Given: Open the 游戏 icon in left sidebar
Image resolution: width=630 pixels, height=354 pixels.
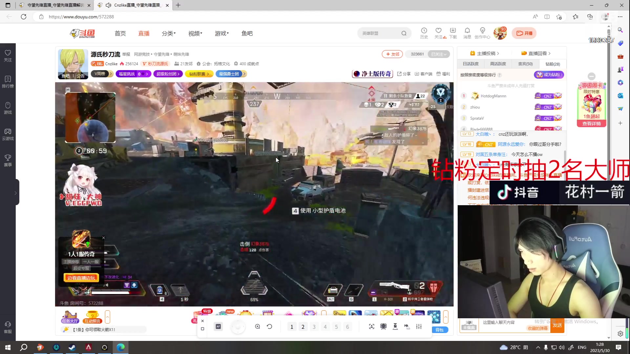Looking at the screenshot, I should tap(8, 108).
